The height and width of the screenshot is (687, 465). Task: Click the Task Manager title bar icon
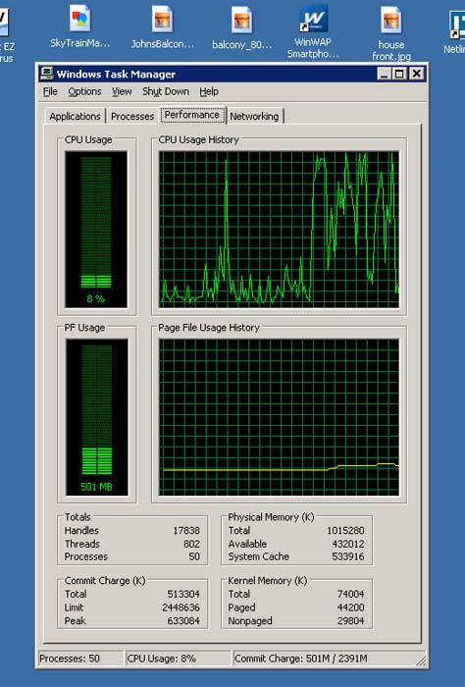pyautogui.click(x=47, y=74)
